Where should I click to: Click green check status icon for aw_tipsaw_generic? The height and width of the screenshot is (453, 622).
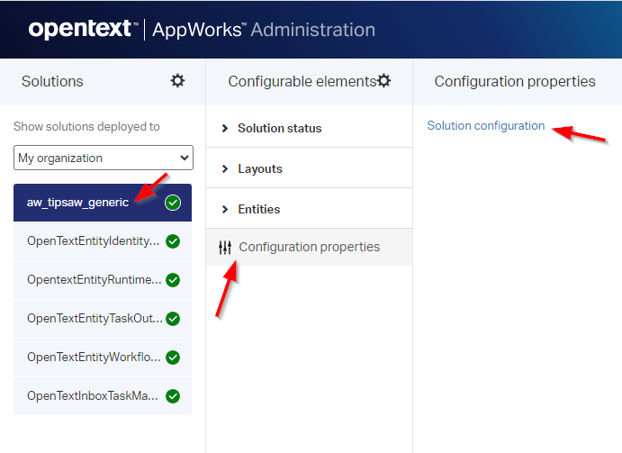click(x=173, y=203)
